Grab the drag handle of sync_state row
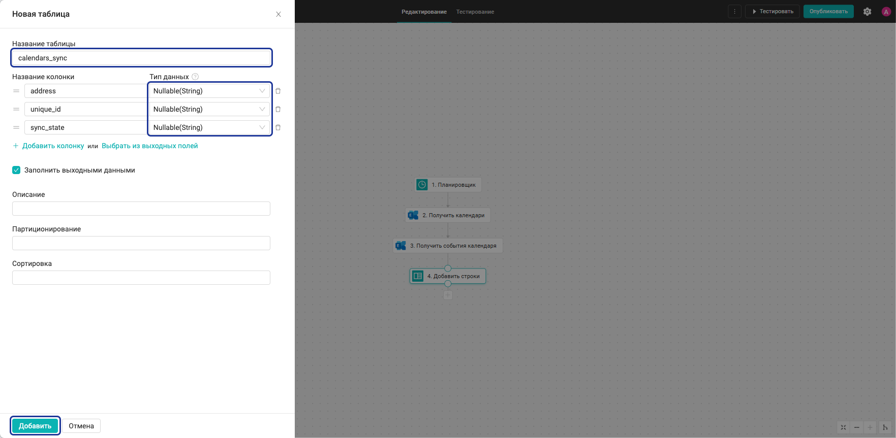The height and width of the screenshot is (438, 896). 16,127
